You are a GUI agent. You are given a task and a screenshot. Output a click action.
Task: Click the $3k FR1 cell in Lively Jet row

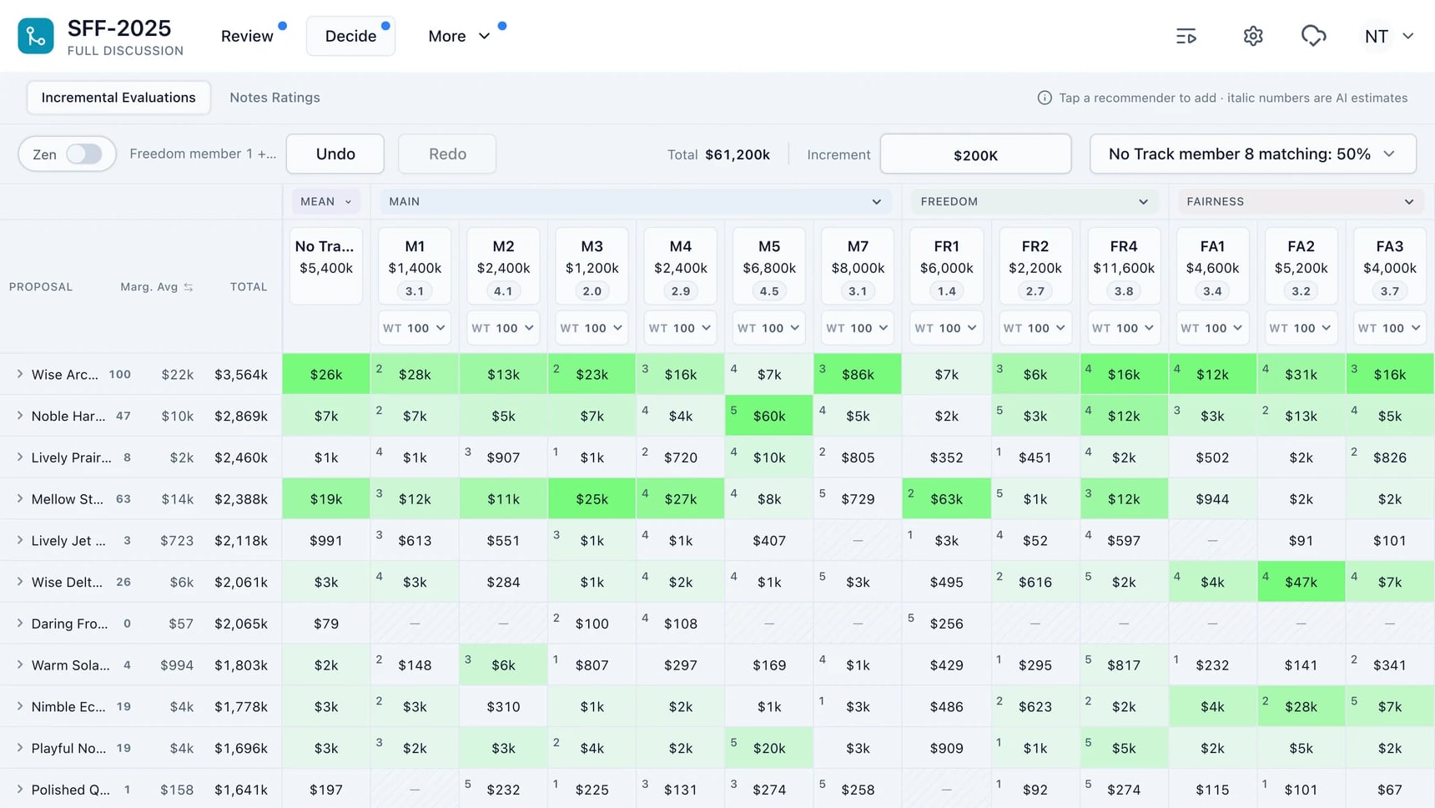[x=946, y=541]
